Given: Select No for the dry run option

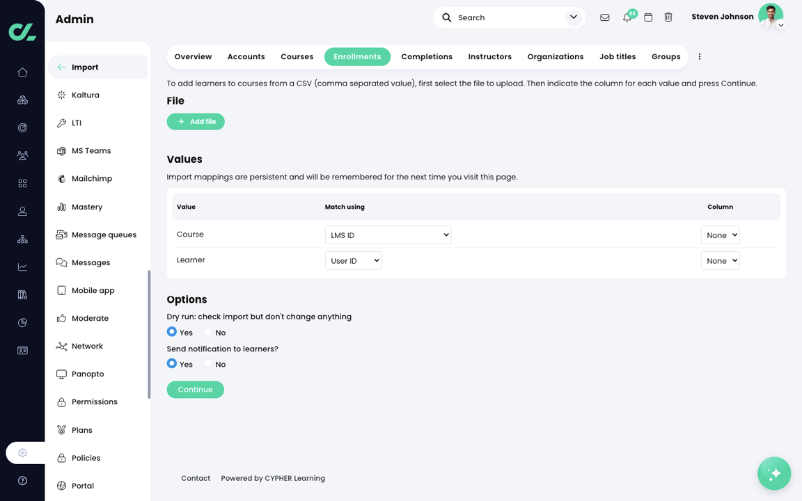Looking at the screenshot, I should tap(207, 333).
